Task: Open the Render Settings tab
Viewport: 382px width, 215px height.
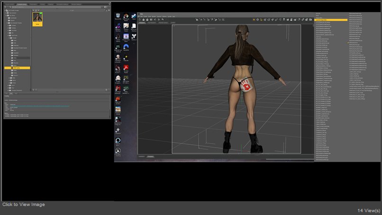Action: (76, 4)
